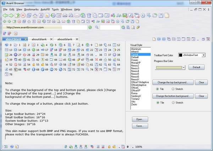The width and height of the screenshot is (213, 151).
Task: Click the orange RSS icon in the bookmarks bar
Action: 16,34
